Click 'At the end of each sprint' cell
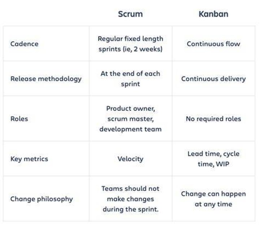 [x=130, y=79]
